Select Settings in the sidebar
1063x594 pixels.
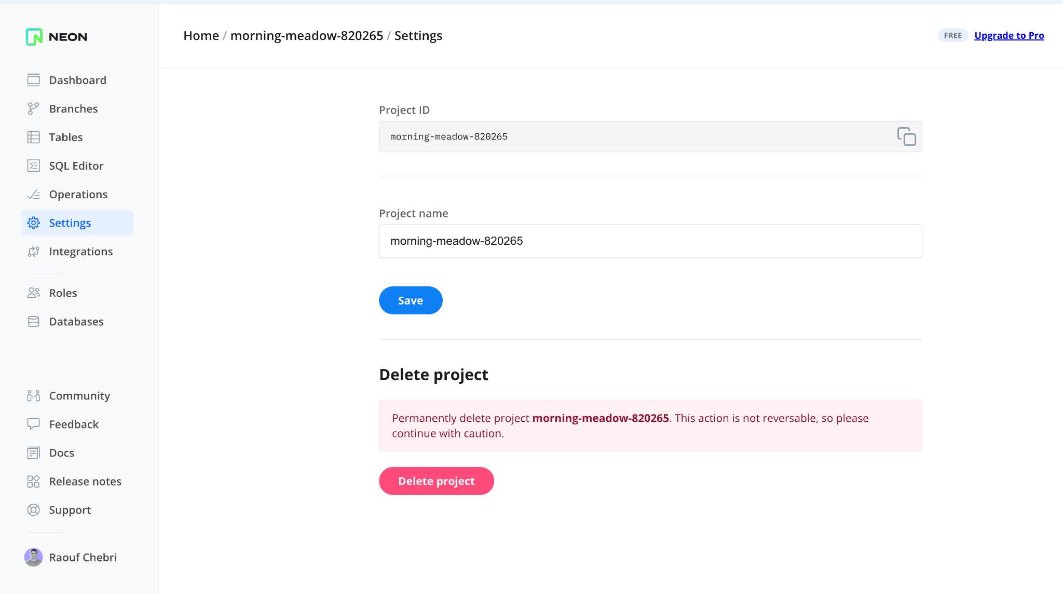tap(70, 223)
